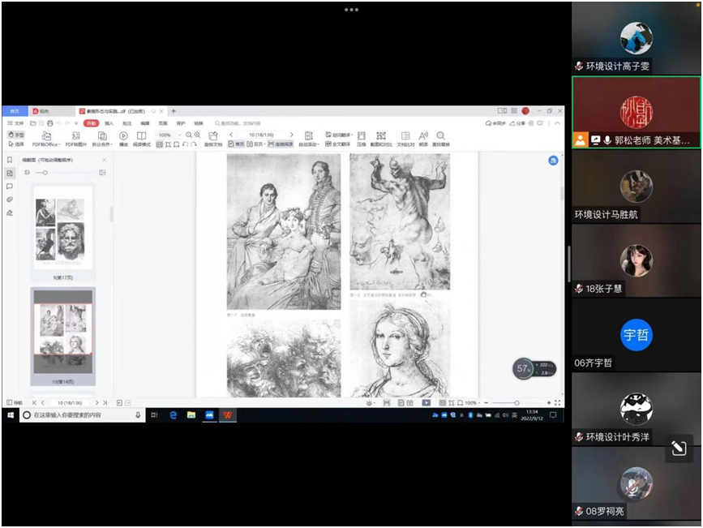Click the blue floating assistant icon
The width and height of the screenshot is (703, 528).
coord(553,161)
